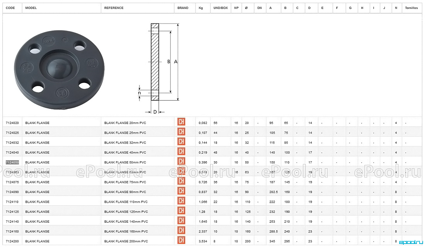Click product code 7124075
This screenshot has height=247, width=425.
tap(12, 182)
